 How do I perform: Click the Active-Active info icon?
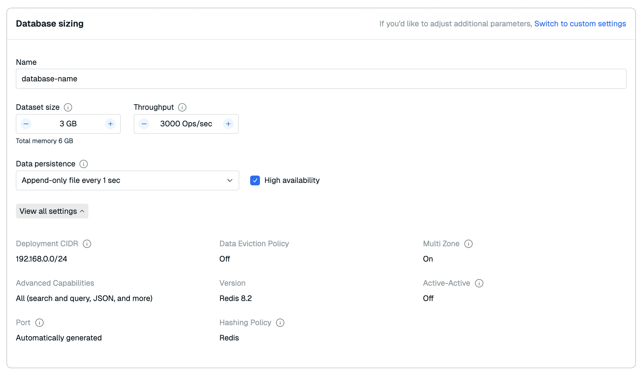point(479,283)
